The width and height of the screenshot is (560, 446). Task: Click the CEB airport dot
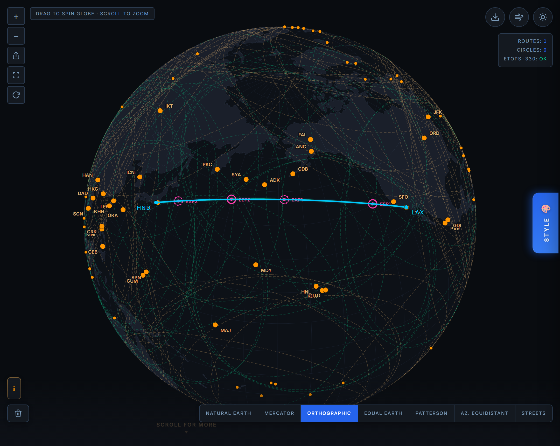[x=103, y=246]
